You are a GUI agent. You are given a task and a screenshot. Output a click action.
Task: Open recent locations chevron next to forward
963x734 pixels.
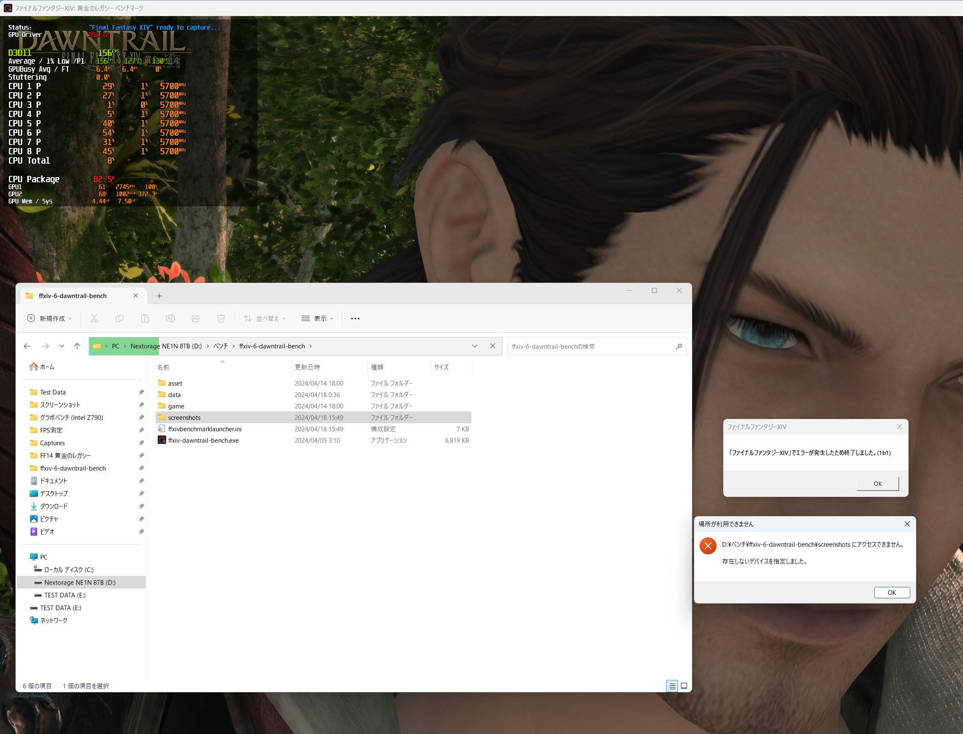[x=62, y=346]
